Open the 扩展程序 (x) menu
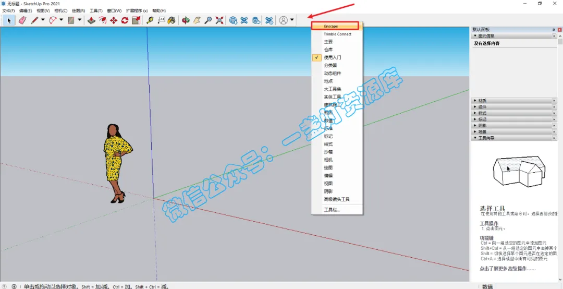Viewport: 563px width, 289px height. (137, 11)
